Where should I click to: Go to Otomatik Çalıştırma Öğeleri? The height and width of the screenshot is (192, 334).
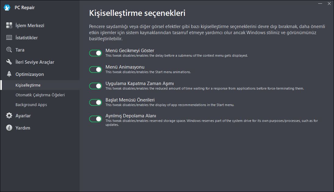pos(40,95)
